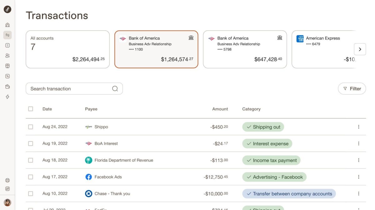Click the search magnifier icon

(x=115, y=89)
